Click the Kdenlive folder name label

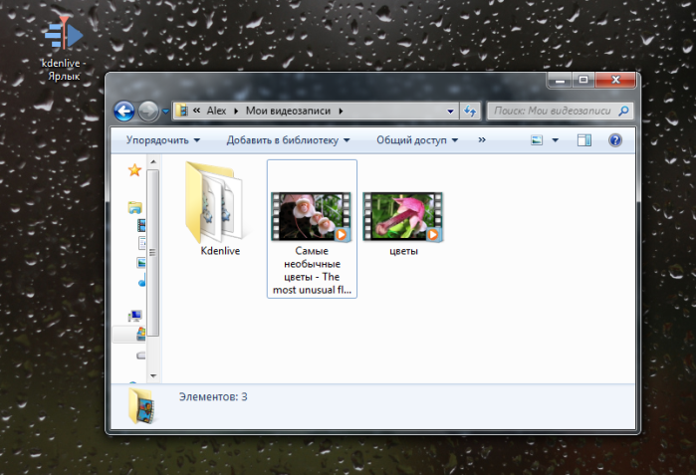tap(220, 251)
